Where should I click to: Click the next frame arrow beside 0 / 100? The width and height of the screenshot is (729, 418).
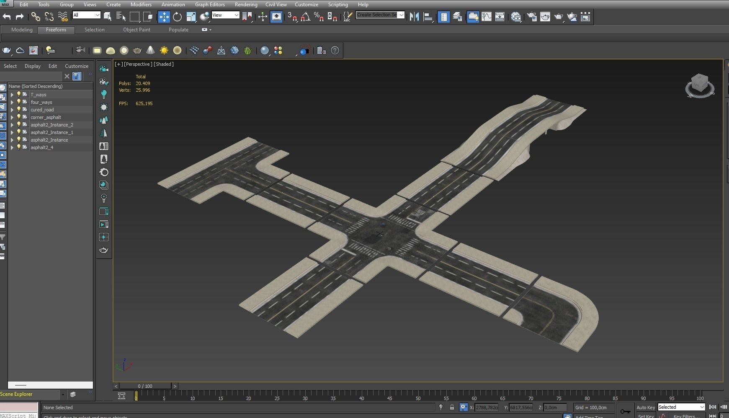point(175,386)
